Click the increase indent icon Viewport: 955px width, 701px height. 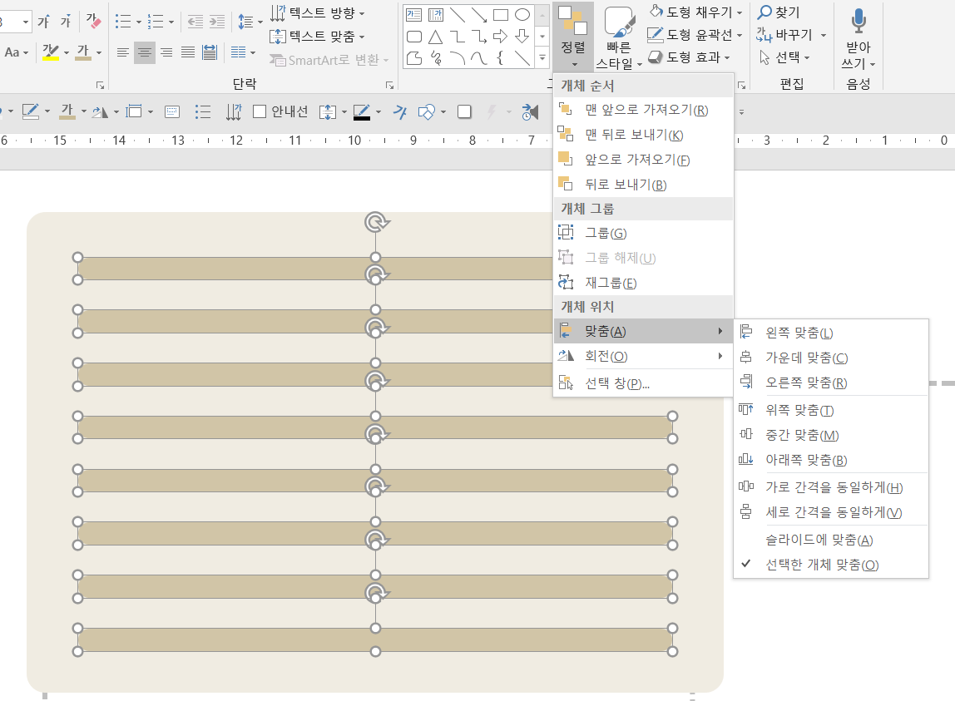pos(217,22)
